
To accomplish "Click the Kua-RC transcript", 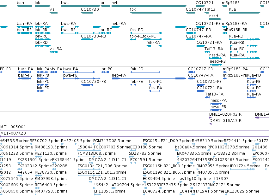I will pos(244,52).
